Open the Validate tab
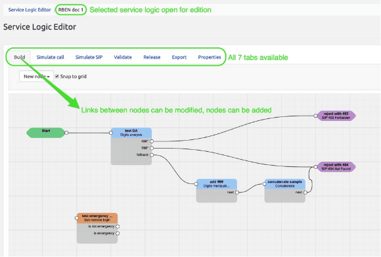Image resolution: width=381 pixels, height=257 pixels. (123, 57)
